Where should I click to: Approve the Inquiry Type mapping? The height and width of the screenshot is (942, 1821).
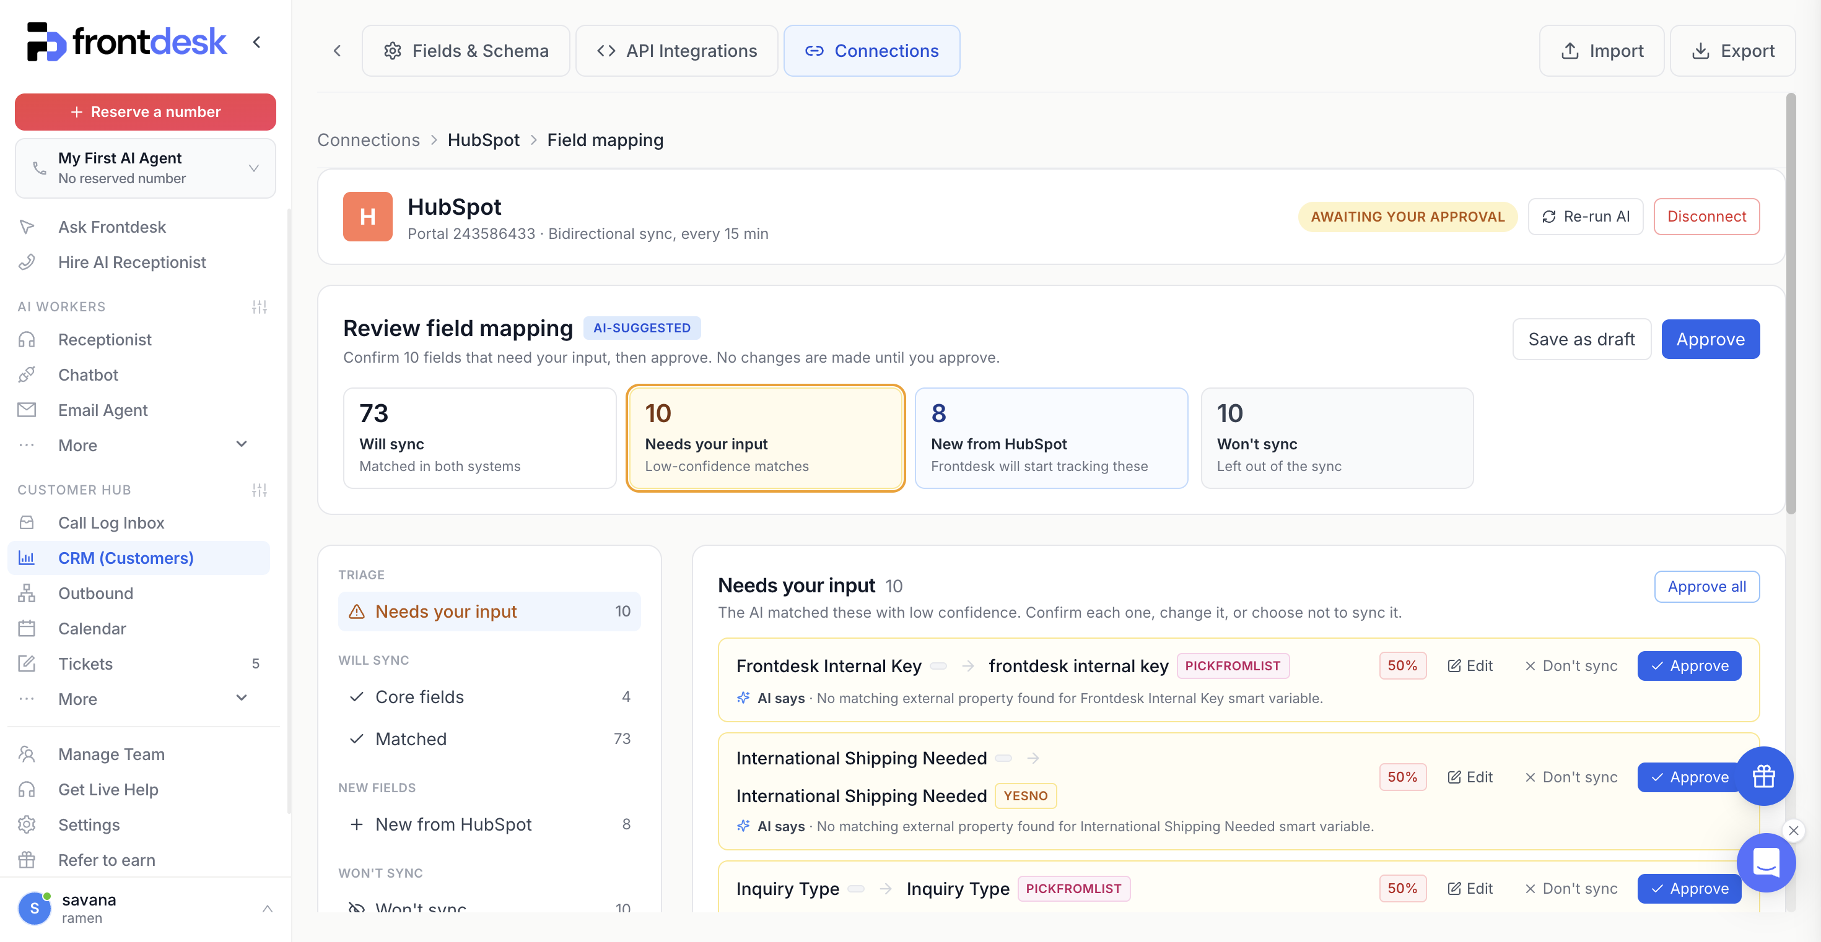click(x=1689, y=888)
